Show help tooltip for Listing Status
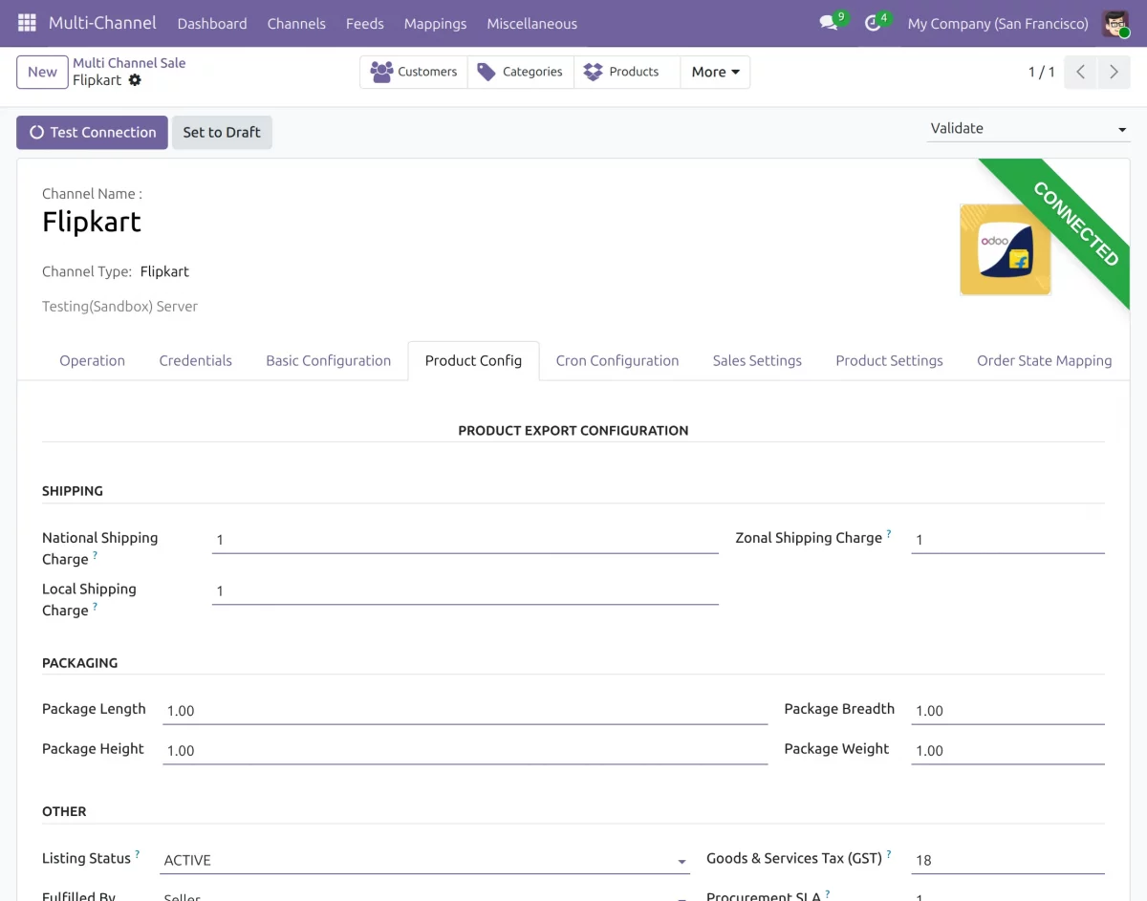 click(x=137, y=854)
